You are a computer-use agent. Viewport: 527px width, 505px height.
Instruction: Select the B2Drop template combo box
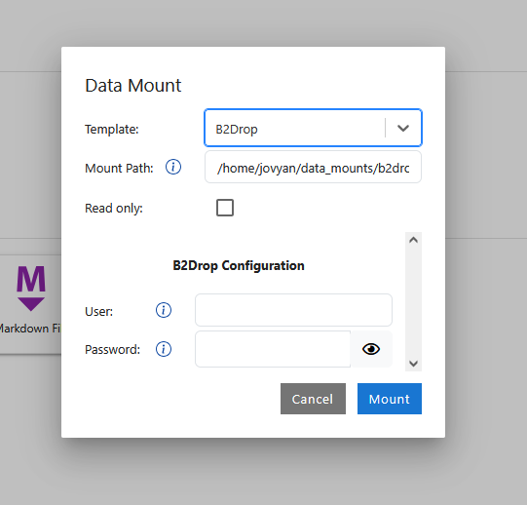tap(313, 128)
